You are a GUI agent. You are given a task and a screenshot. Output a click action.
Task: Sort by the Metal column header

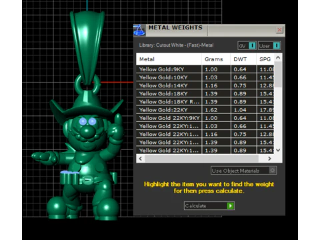pos(169,59)
